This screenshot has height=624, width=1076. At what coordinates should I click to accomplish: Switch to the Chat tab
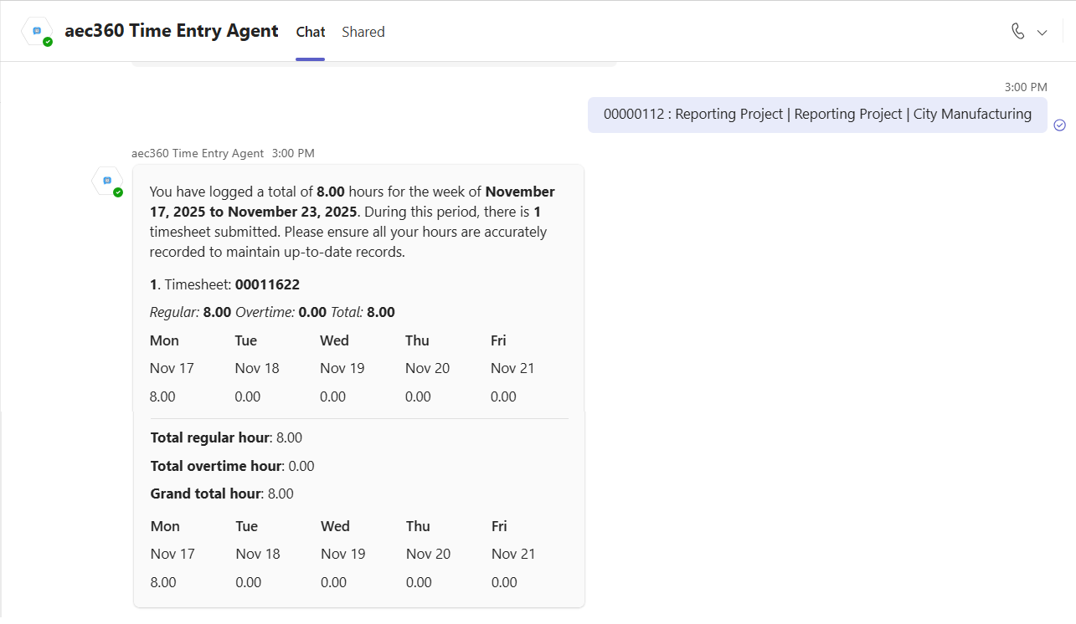[x=310, y=32]
